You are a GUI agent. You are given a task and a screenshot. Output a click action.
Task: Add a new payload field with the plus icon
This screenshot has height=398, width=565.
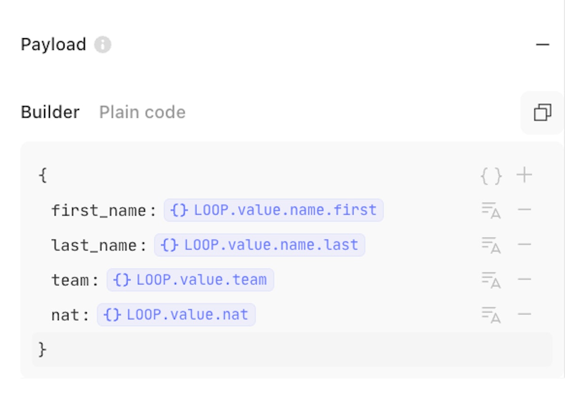(524, 175)
